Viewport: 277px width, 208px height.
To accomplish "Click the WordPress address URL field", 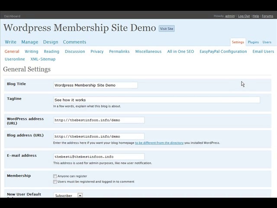I will coord(99,120).
